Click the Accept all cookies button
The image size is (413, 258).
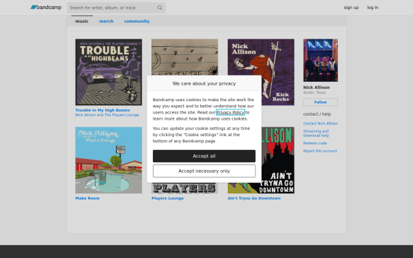204,156
